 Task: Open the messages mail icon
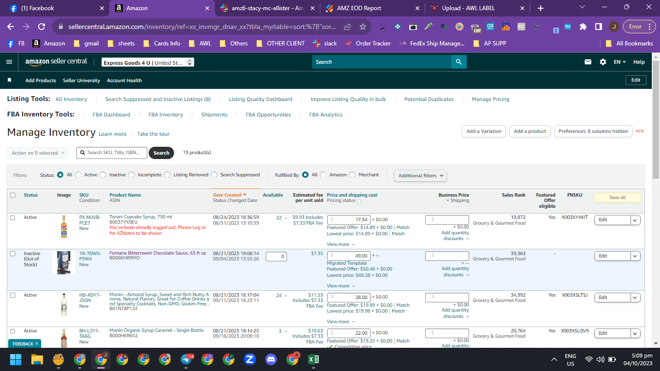[x=588, y=62]
